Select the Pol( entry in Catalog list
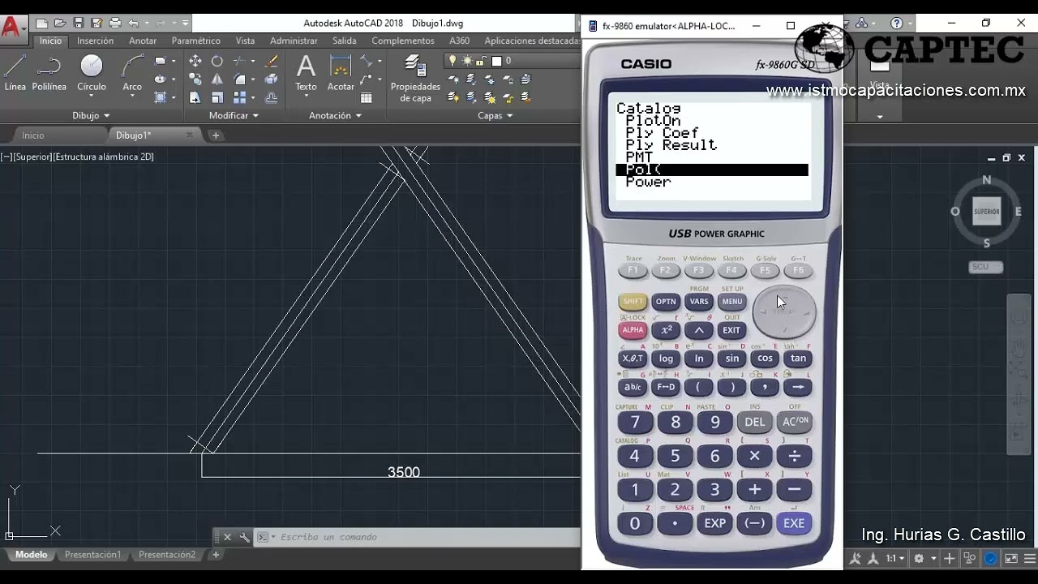The width and height of the screenshot is (1038, 584). pos(712,170)
